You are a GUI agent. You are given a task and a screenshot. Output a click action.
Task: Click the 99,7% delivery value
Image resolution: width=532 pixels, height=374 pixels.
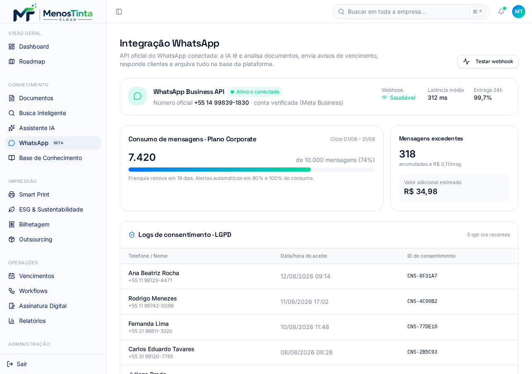pyautogui.click(x=483, y=98)
